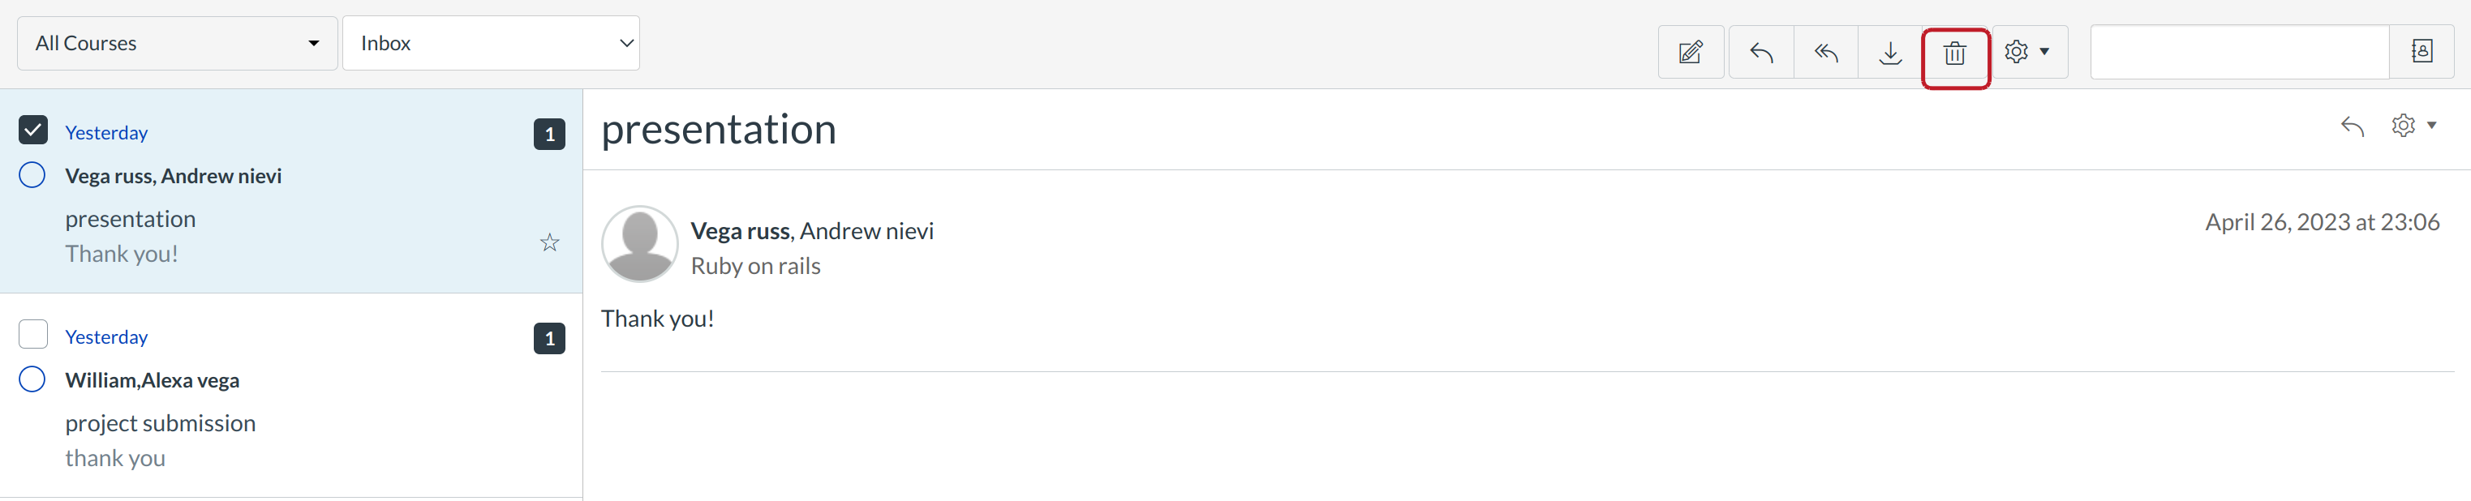The image size is (2471, 501).
Task: Archive the selected conversation
Action: (1889, 52)
